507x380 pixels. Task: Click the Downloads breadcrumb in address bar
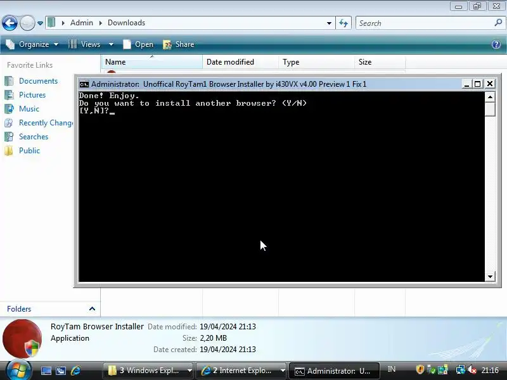[x=126, y=23]
